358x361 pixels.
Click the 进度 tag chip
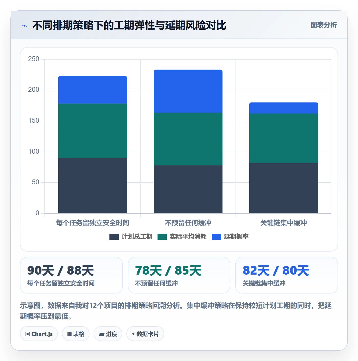[108, 334]
